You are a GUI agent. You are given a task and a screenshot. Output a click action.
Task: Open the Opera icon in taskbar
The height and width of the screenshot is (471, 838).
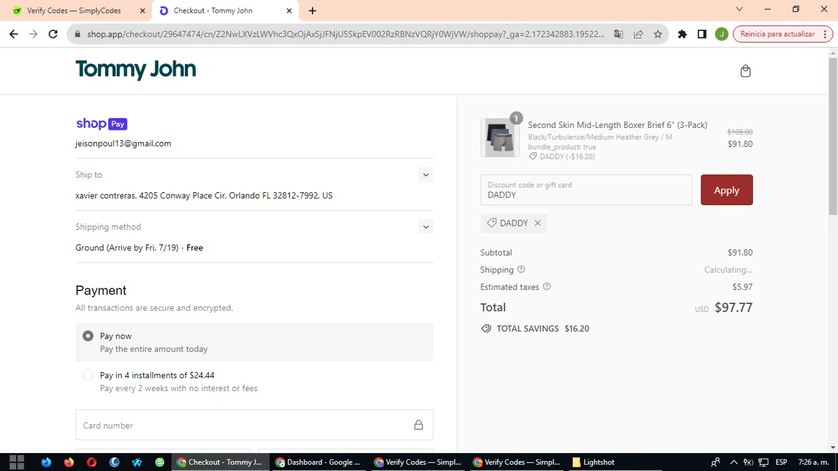[x=92, y=462]
